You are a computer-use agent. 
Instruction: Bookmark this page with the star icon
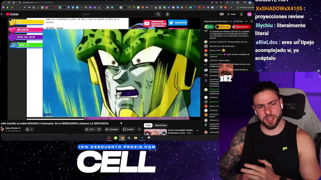221,2
